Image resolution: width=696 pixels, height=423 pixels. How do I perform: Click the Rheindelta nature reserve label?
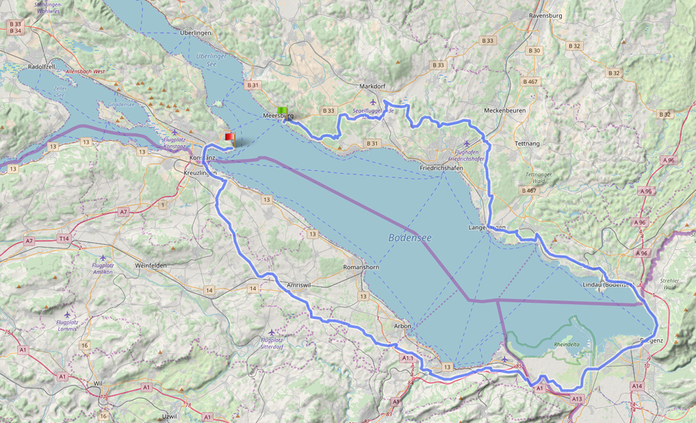(566, 344)
